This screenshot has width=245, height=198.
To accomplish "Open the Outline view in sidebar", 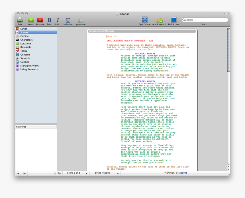I will [x=24, y=36].
